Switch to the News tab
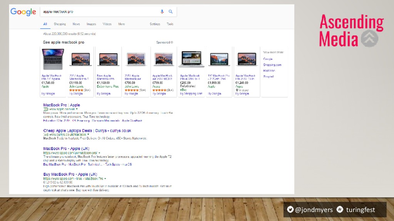This screenshot has width=394, height=221. 76,24
